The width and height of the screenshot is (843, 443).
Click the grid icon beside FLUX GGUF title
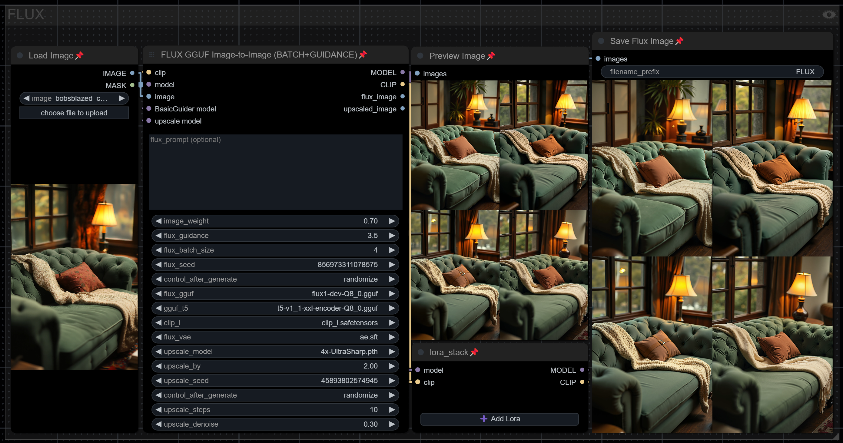pyautogui.click(x=152, y=55)
